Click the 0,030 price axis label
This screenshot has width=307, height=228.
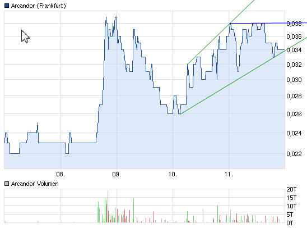click(x=294, y=80)
